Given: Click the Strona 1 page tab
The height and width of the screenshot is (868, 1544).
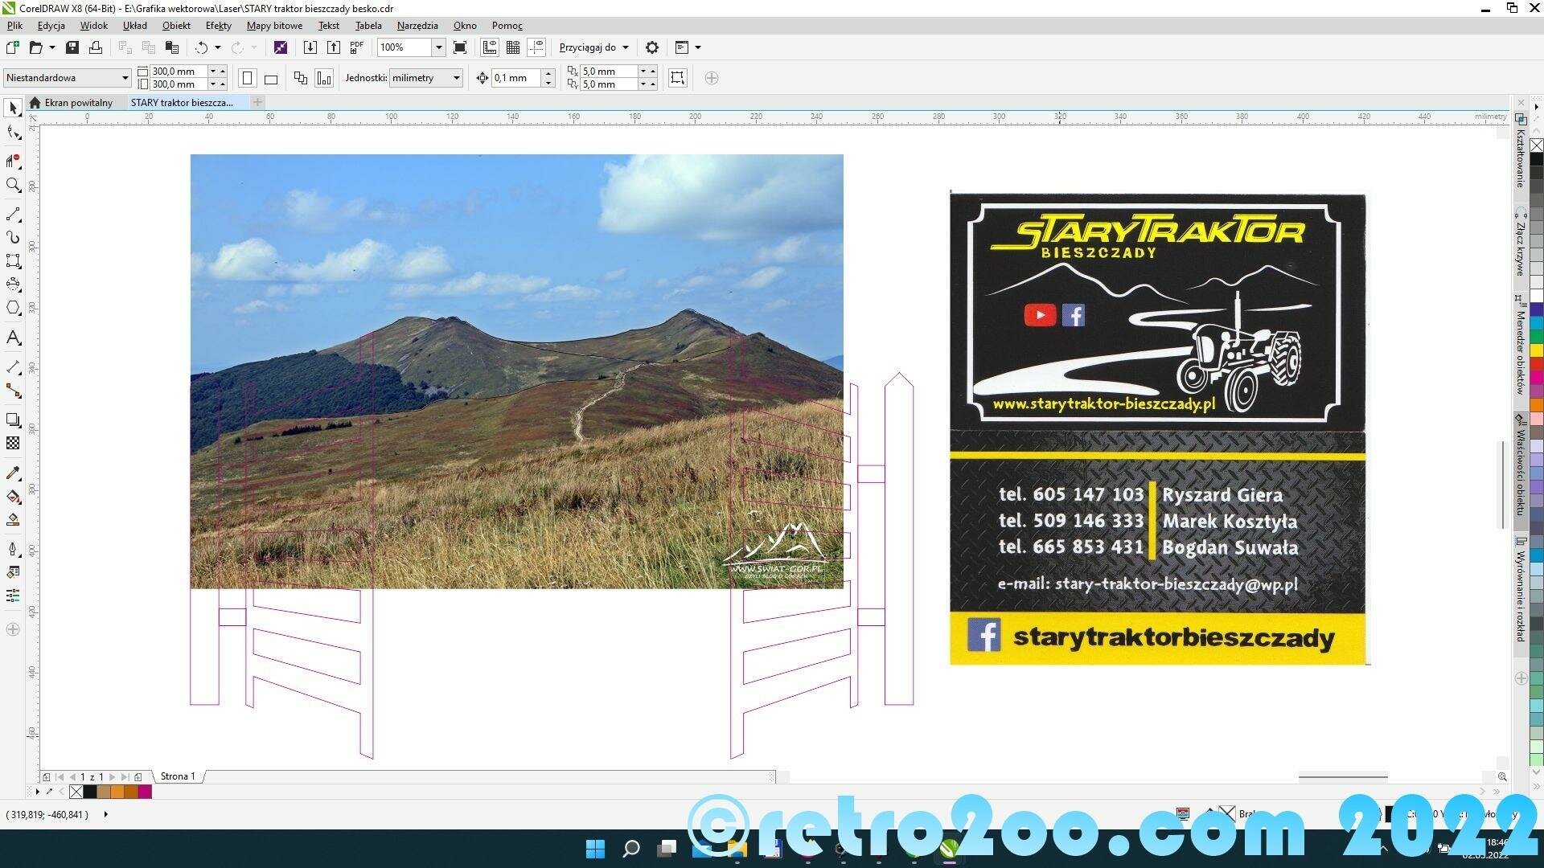Looking at the screenshot, I should (x=177, y=776).
